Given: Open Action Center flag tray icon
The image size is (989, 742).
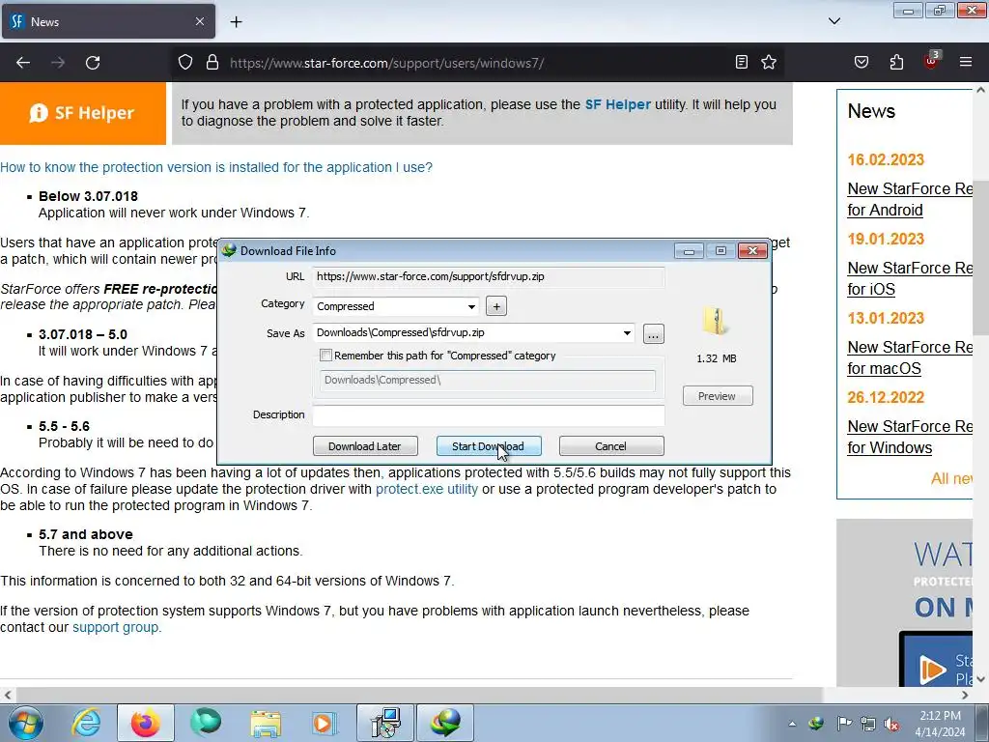Looking at the screenshot, I should 844,724.
